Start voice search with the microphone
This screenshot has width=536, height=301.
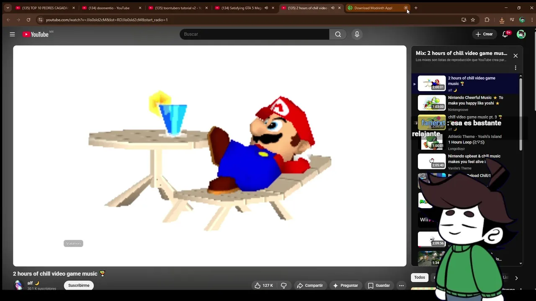357,34
